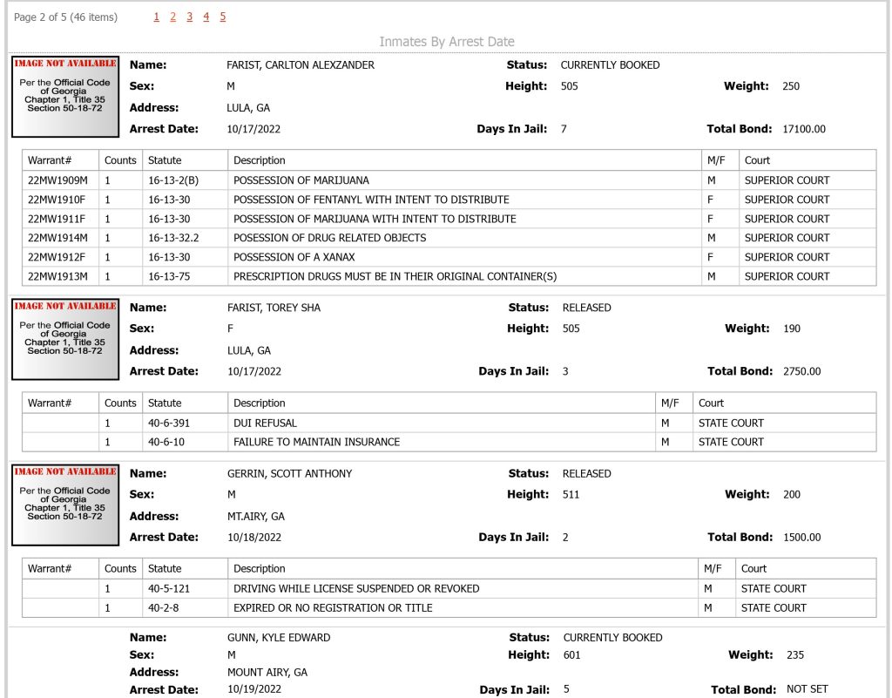
Task: Click Scott Gerrin's image not available thumbnail
Action: click(x=65, y=505)
